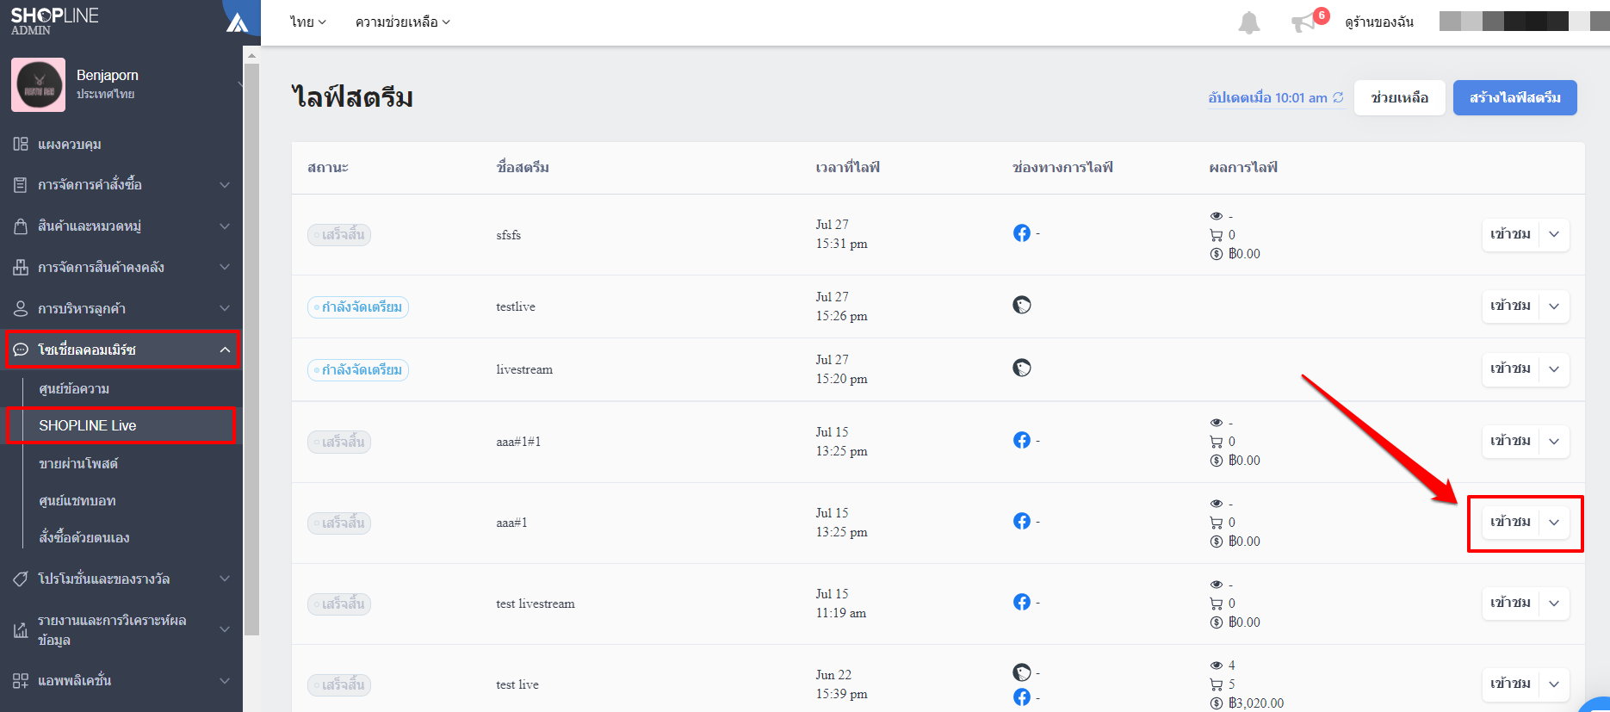This screenshot has width=1610, height=712.
Task: Click SHOPLINE channel icon in livestream row
Action: pos(1022,368)
